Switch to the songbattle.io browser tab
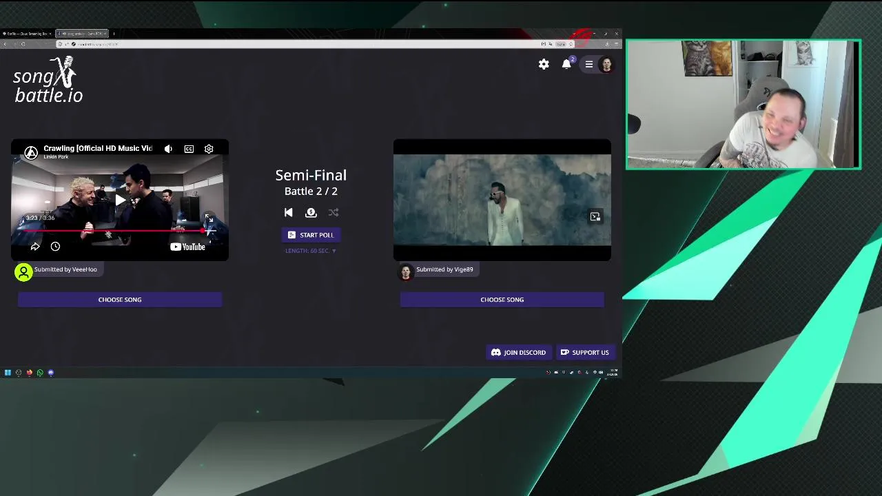882x496 pixels. [x=81, y=33]
